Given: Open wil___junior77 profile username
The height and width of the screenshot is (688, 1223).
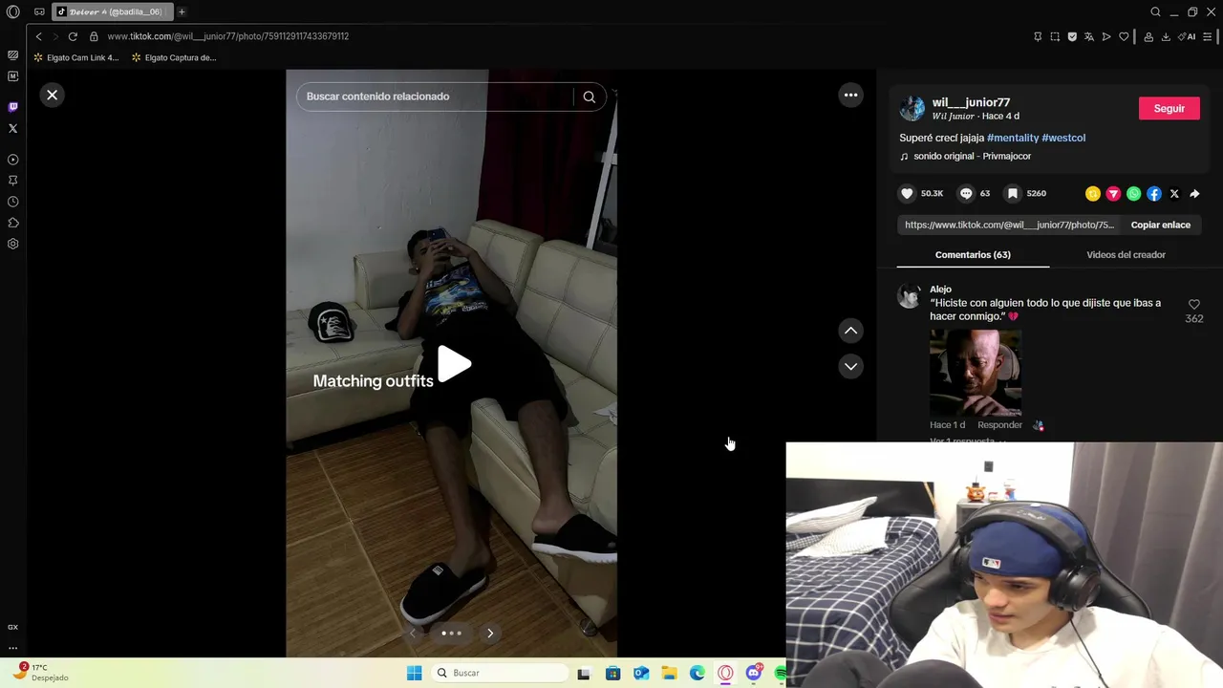Looking at the screenshot, I should 971,102.
